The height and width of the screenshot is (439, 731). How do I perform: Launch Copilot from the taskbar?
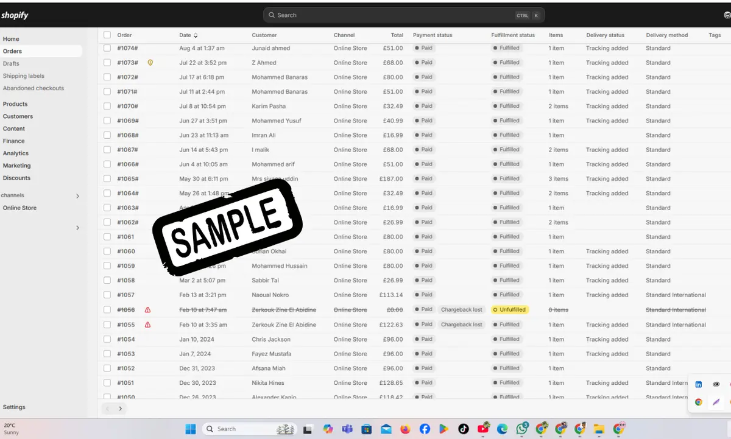[x=328, y=429]
